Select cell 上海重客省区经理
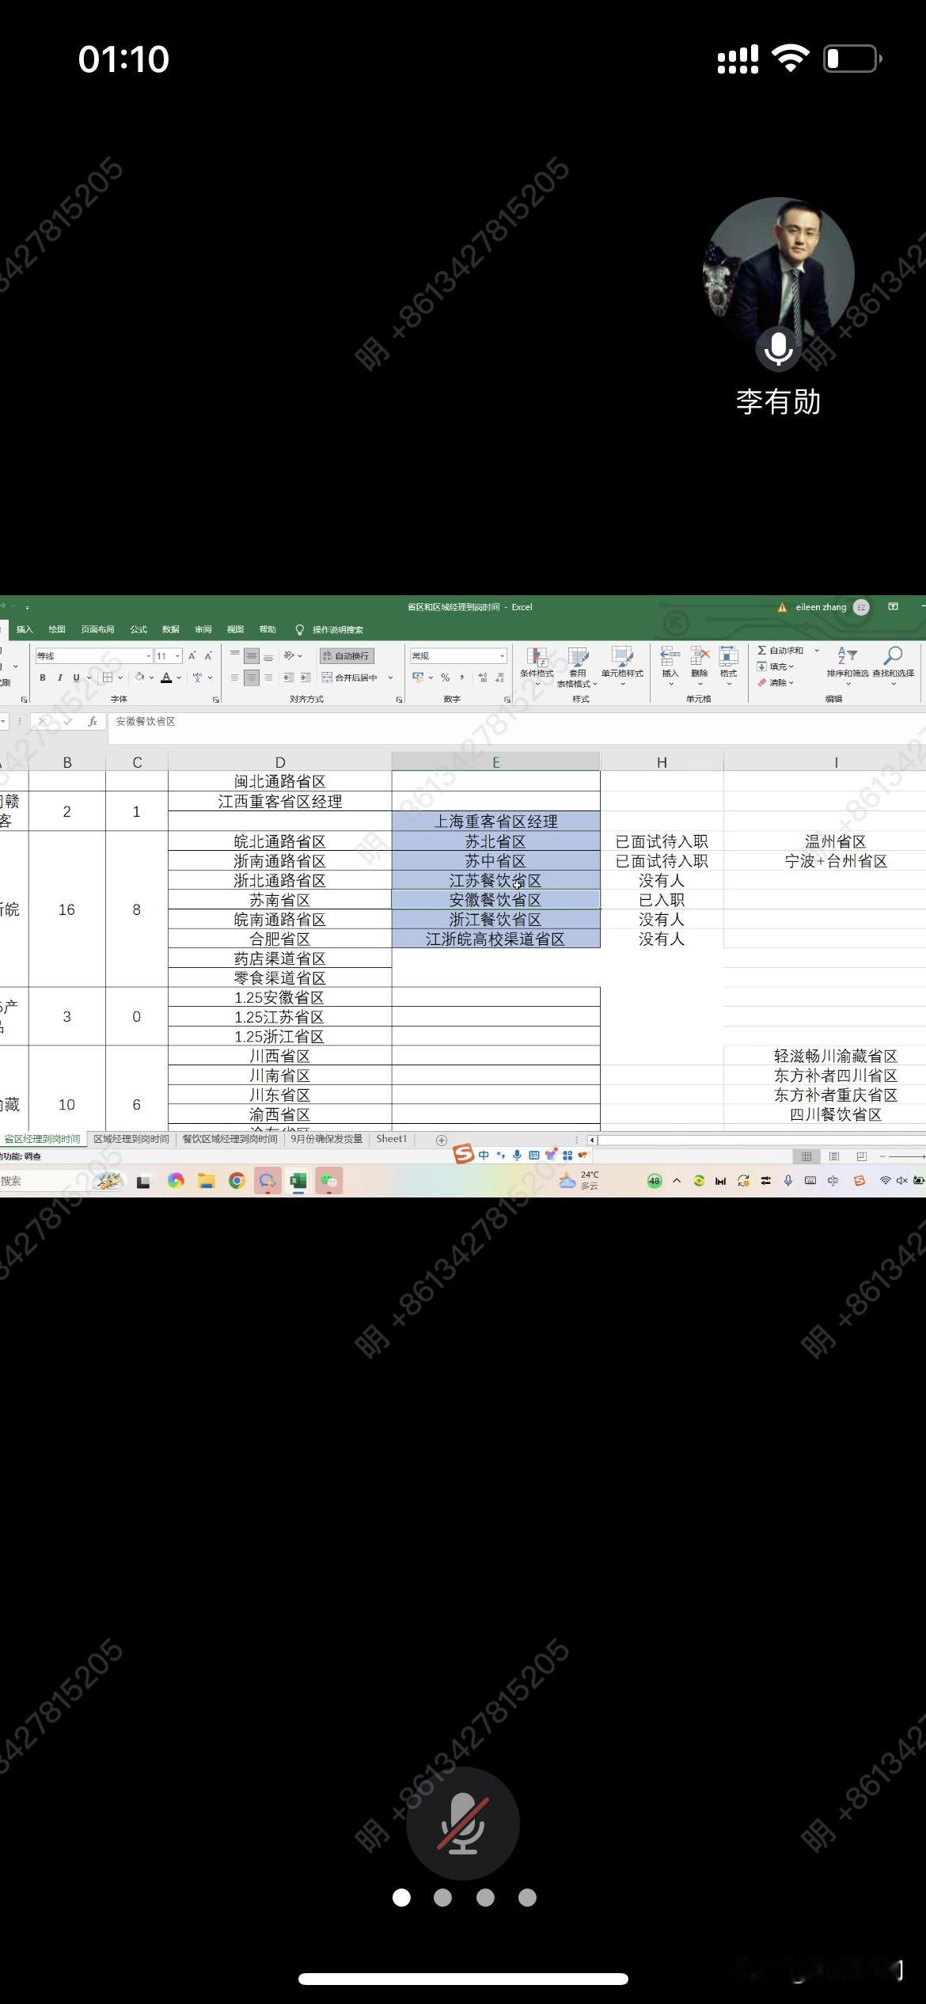Screen dimensions: 926x2004 (x=495, y=822)
